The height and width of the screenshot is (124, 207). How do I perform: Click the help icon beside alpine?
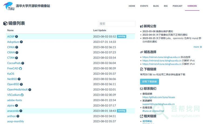[16, 106]
